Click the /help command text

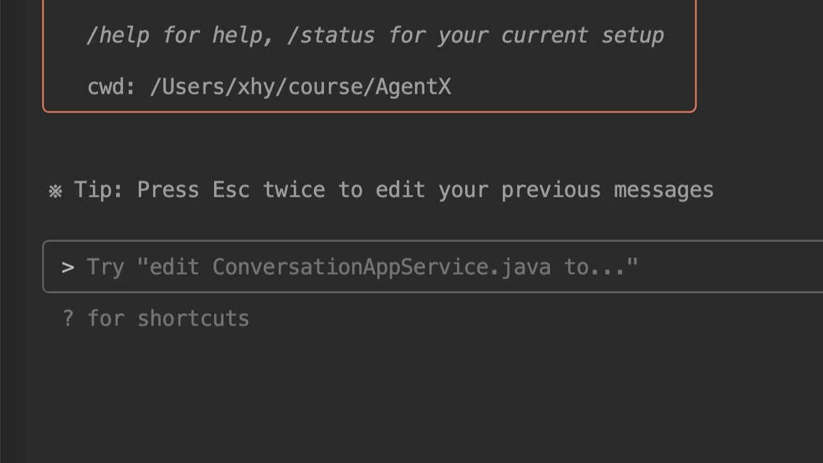point(118,35)
